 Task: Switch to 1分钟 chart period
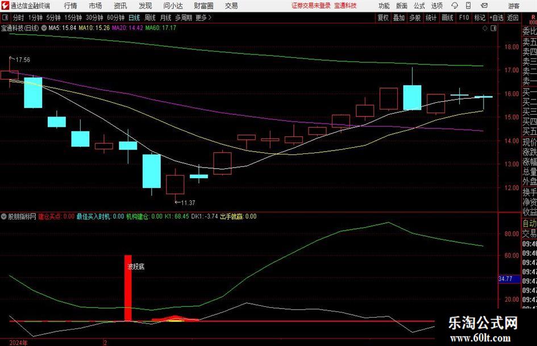coord(35,18)
